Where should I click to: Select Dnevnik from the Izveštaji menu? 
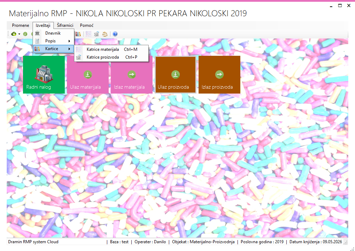(53, 33)
